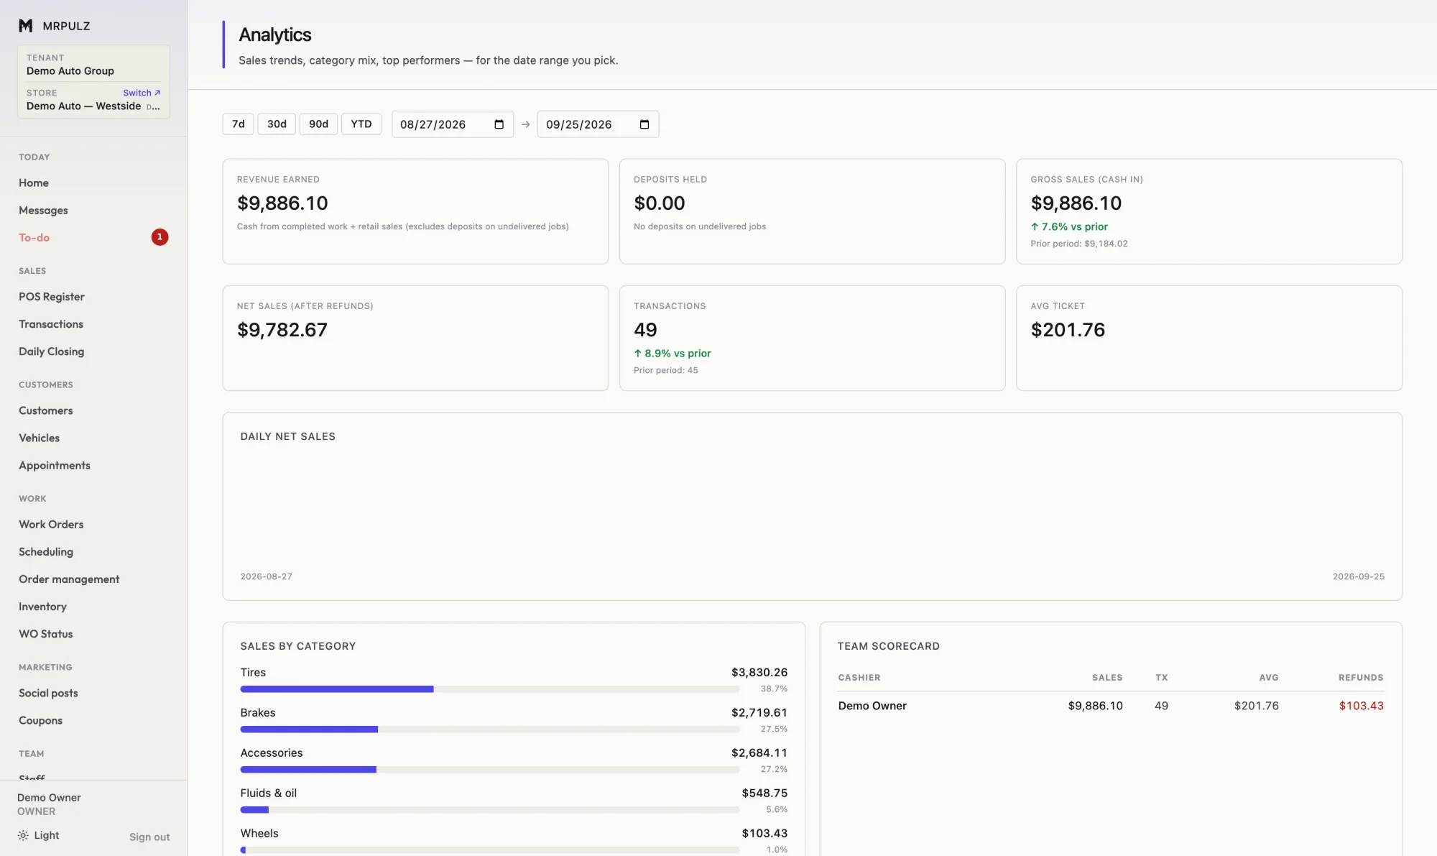Click the Prior period: $9,184.02 text

[1079, 244]
